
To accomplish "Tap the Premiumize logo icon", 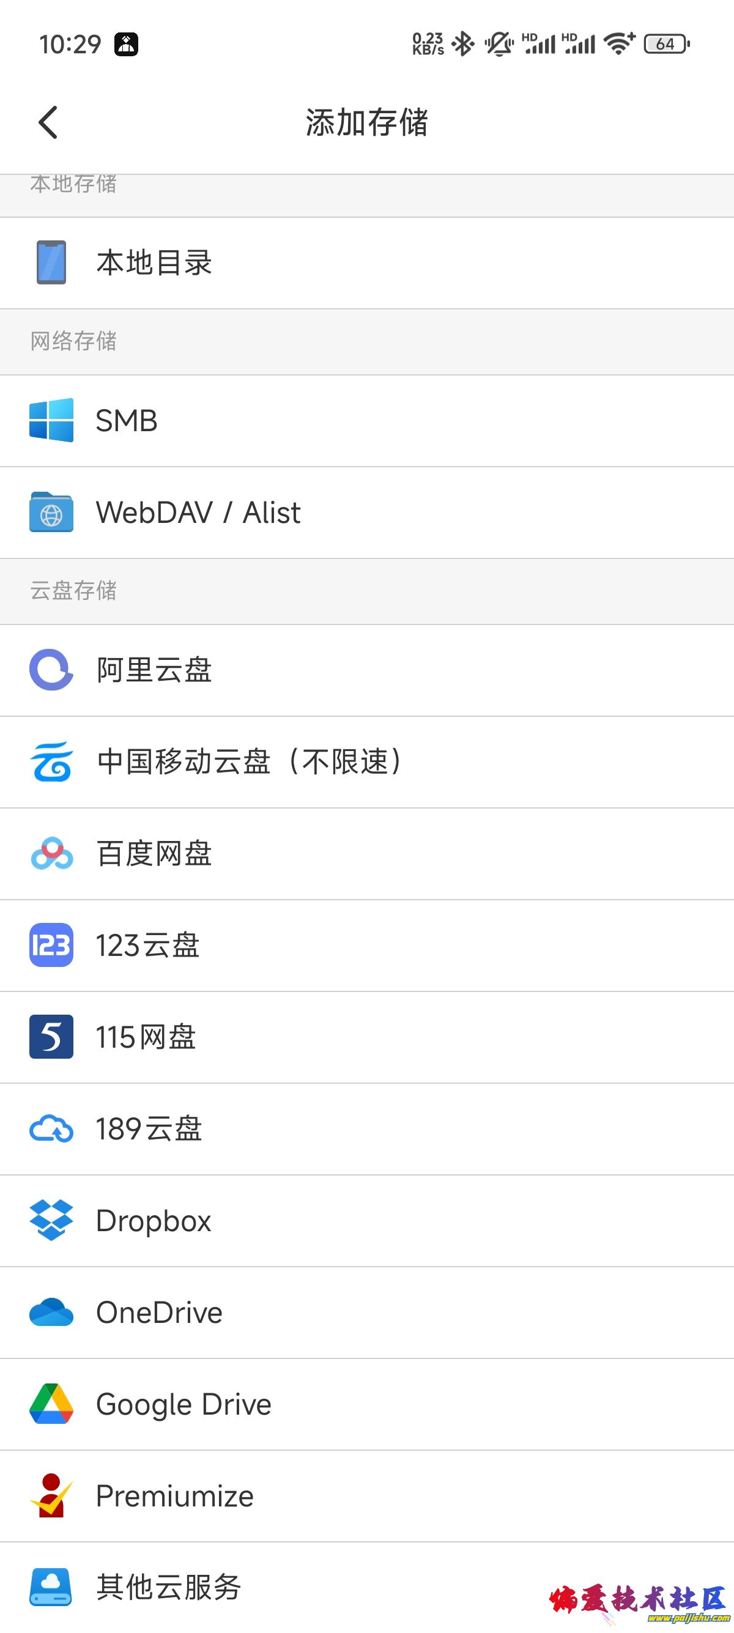I will pos(51,1495).
